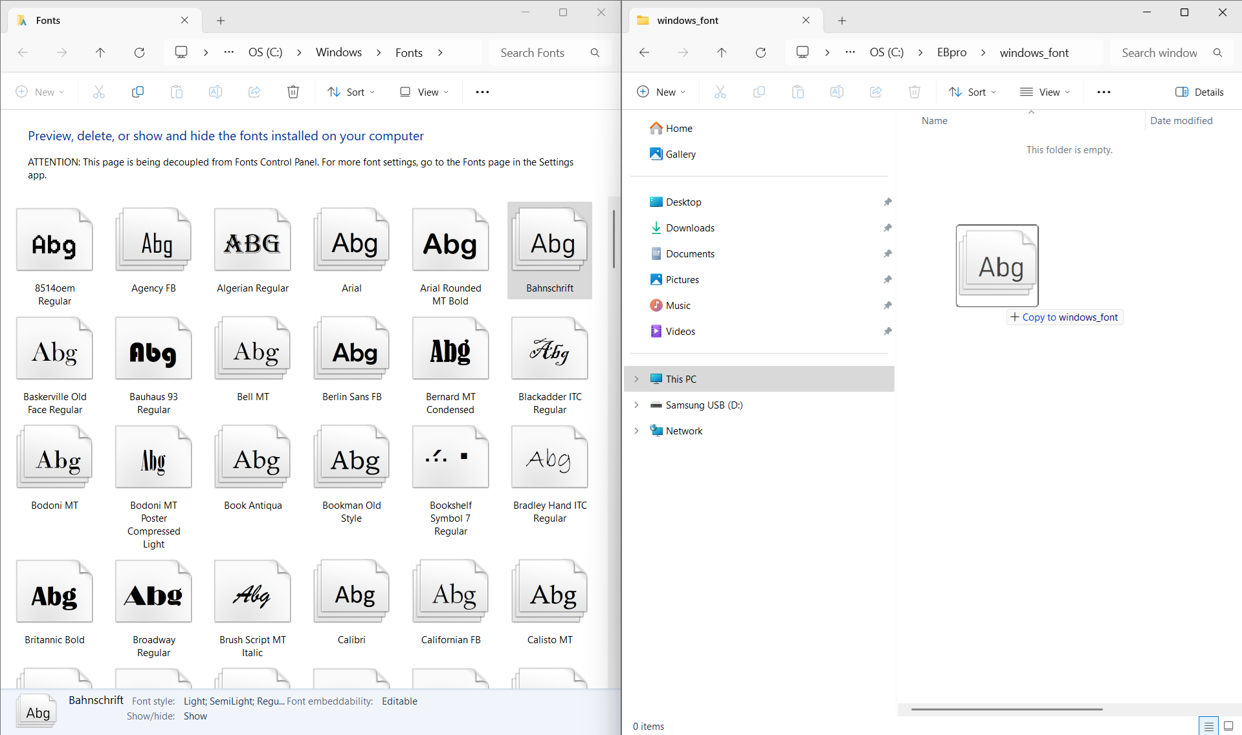Open View dropdown in Fonts window
The width and height of the screenshot is (1242, 735).
(424, 92)
